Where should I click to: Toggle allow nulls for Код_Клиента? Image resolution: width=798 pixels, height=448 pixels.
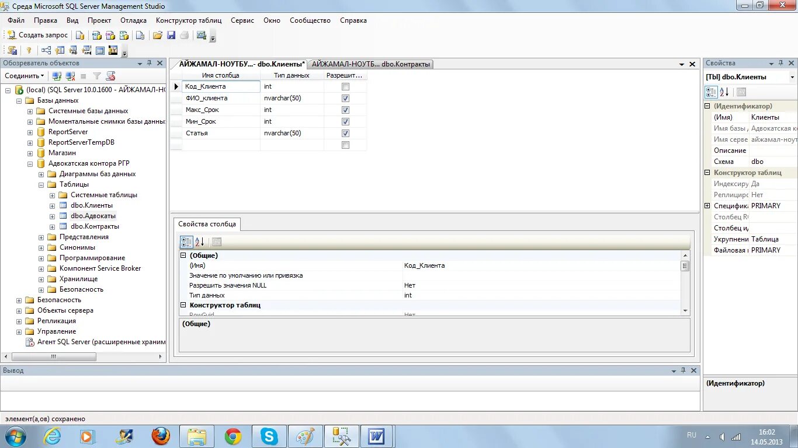point(345,86)
